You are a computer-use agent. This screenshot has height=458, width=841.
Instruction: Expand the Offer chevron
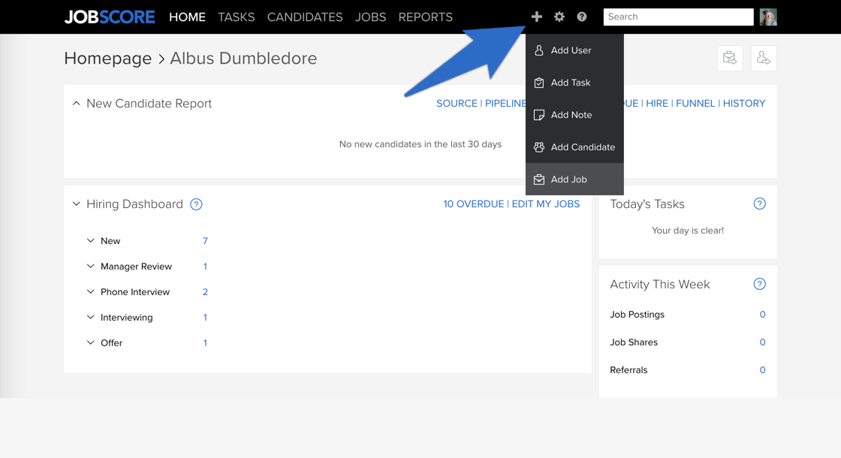[x=91, y=342]
